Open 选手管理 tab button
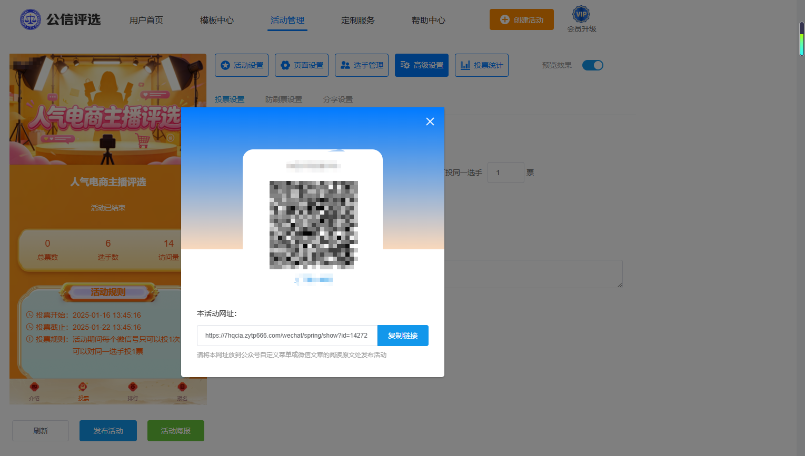This screenshot has width=805, height=456. click(362, 65)
